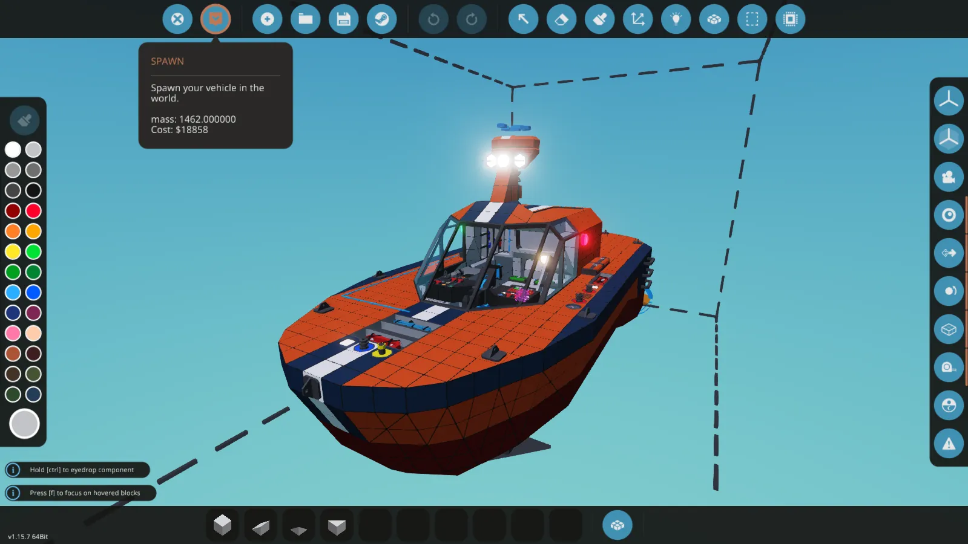Pick the bright red color swatch
The height and width of the screenshot is (544, 968).
coord(33,211)
